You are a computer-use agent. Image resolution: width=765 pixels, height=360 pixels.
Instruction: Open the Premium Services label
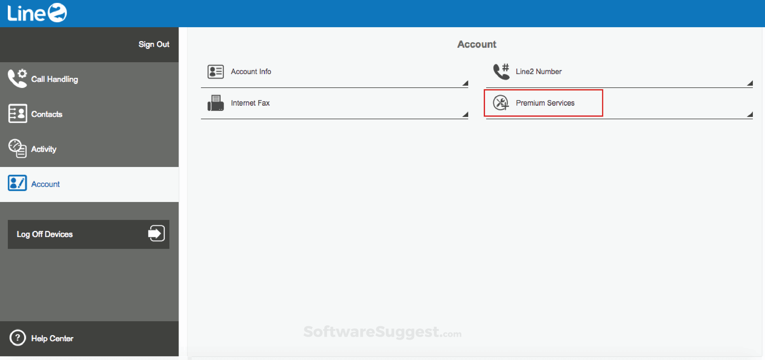point(545,103)
